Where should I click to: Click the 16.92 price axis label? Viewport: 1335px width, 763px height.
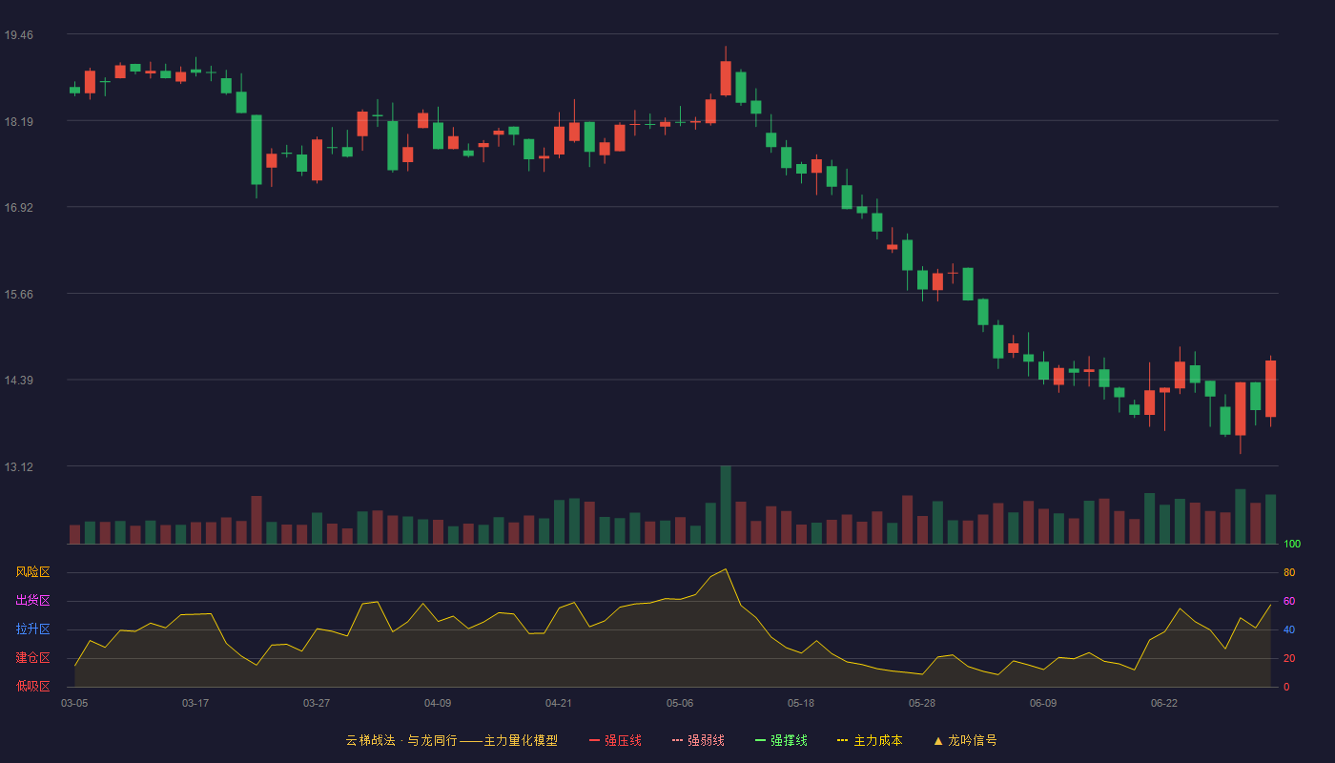(x=19, y=208)
